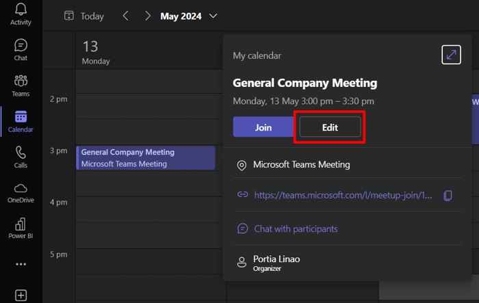479x303 pixels.
Task: Open the Activity feed
Action: tap(21, 14)
